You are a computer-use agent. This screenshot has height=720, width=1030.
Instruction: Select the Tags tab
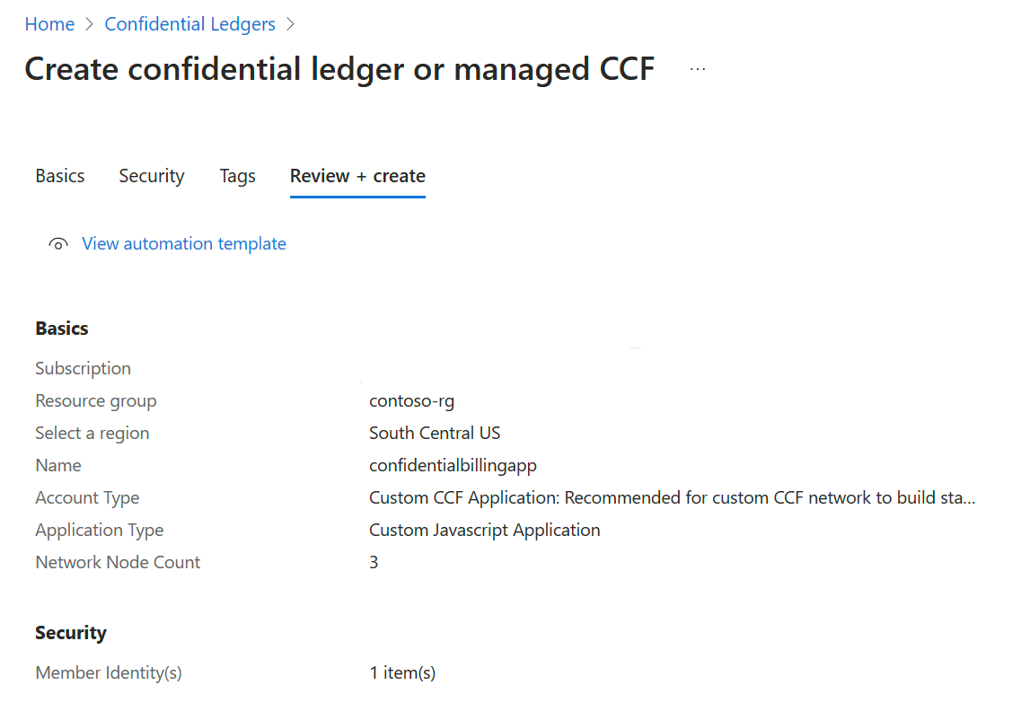click(x=237, y=175)
